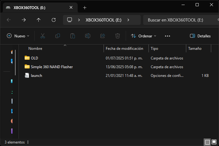This screenshot has height=146, width=219.
Task: Switch to large thumbnails view icon
Action: point(214,142)
